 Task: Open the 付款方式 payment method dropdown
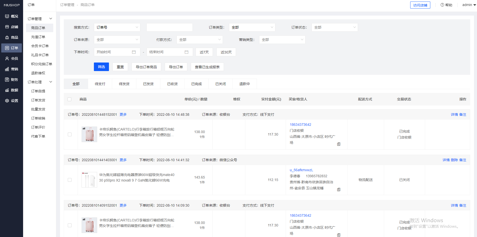click(x=200, y=39)
